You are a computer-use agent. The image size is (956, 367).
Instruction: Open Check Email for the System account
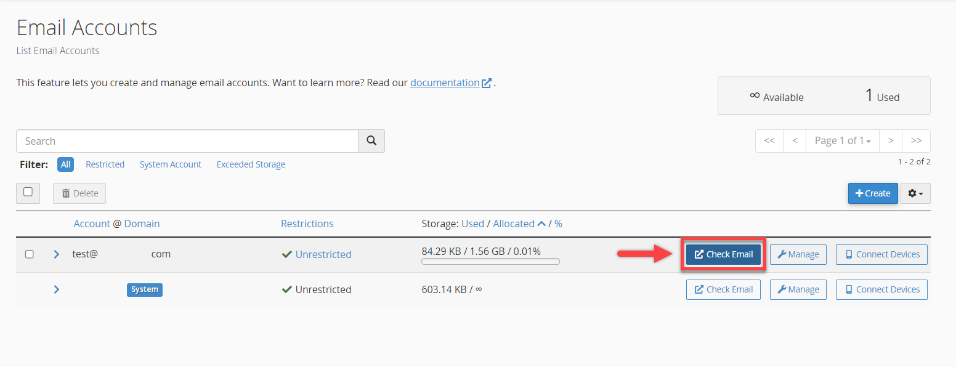click(723, 289)
